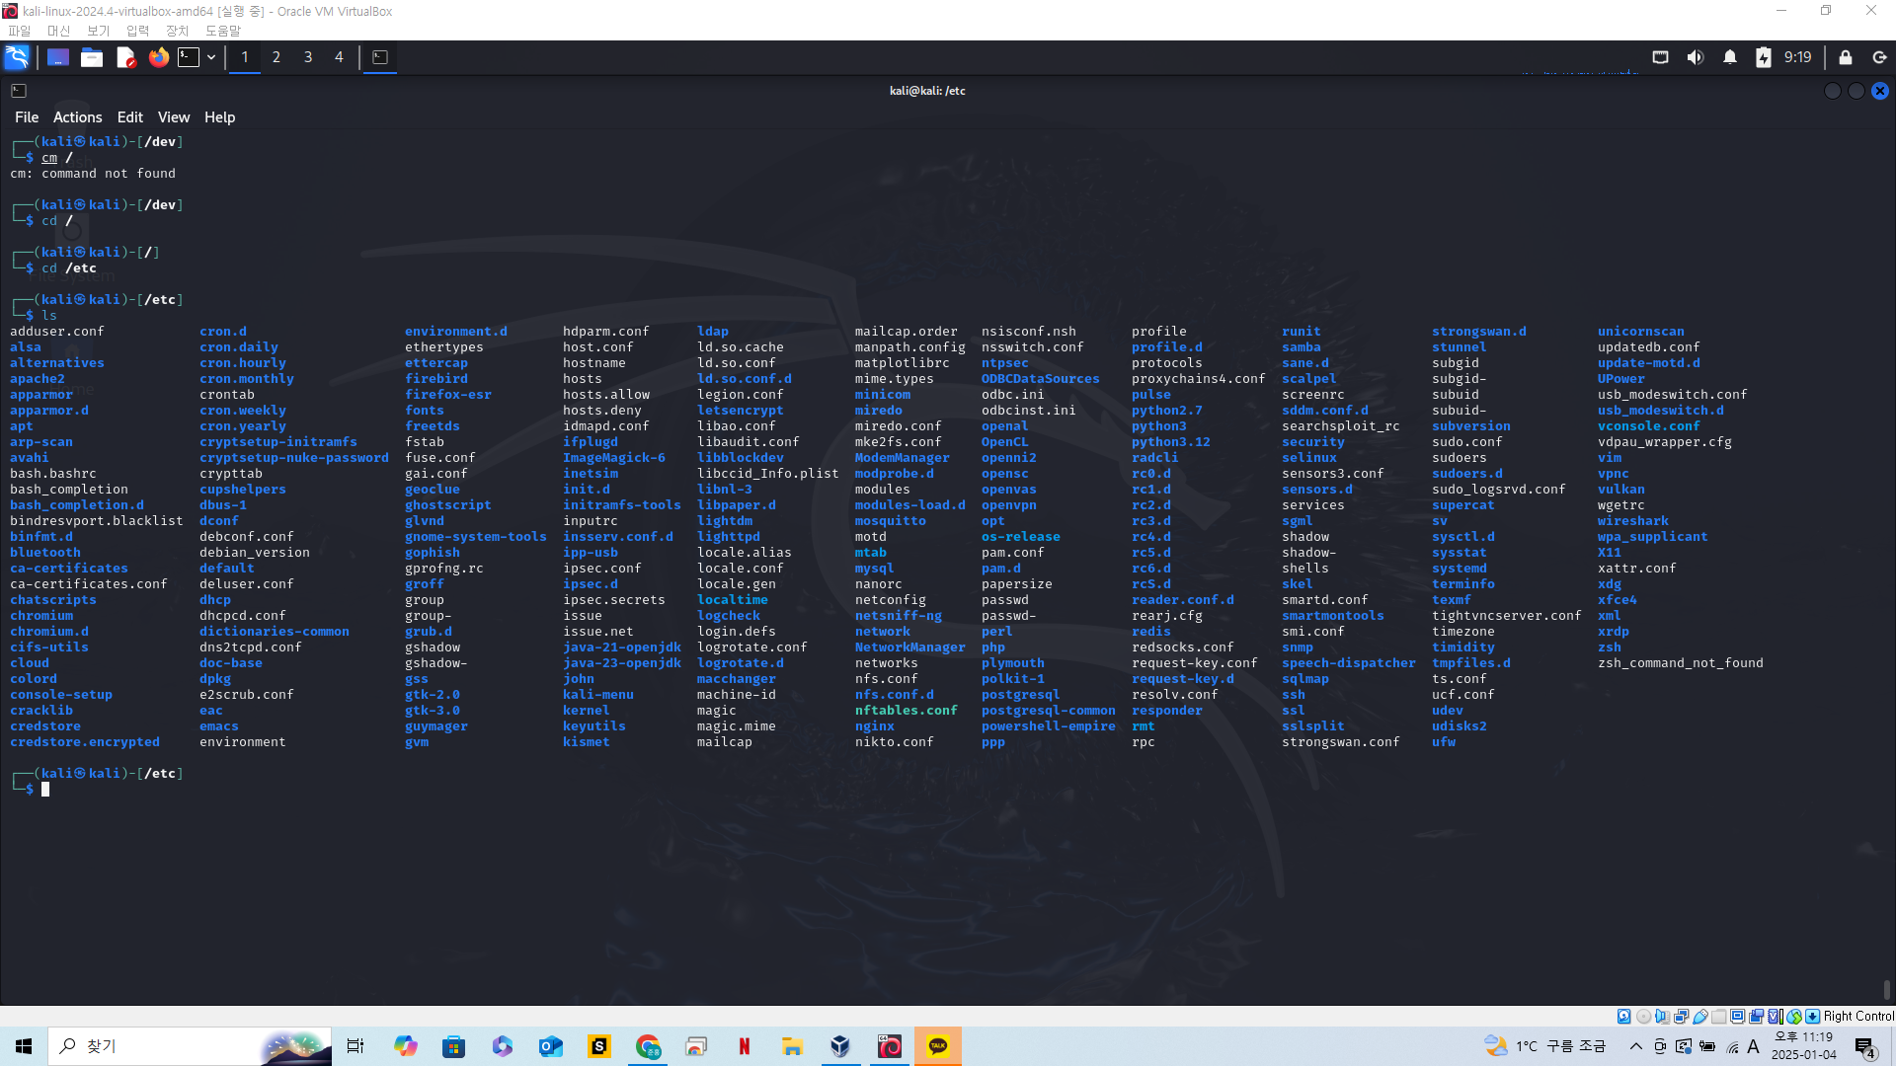Click the lock screen icon
1896x1066 pixels.
1845,57
